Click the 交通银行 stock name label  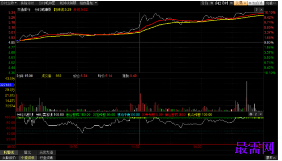24,10
